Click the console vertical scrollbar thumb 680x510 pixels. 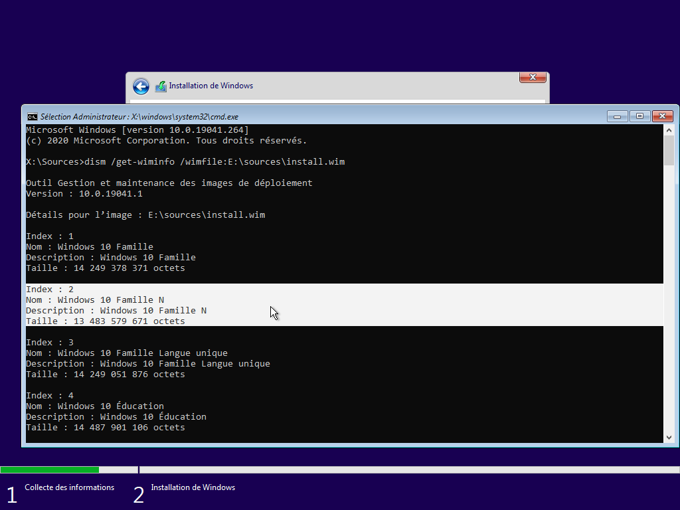pyautogui.click(x=669, y=151)
